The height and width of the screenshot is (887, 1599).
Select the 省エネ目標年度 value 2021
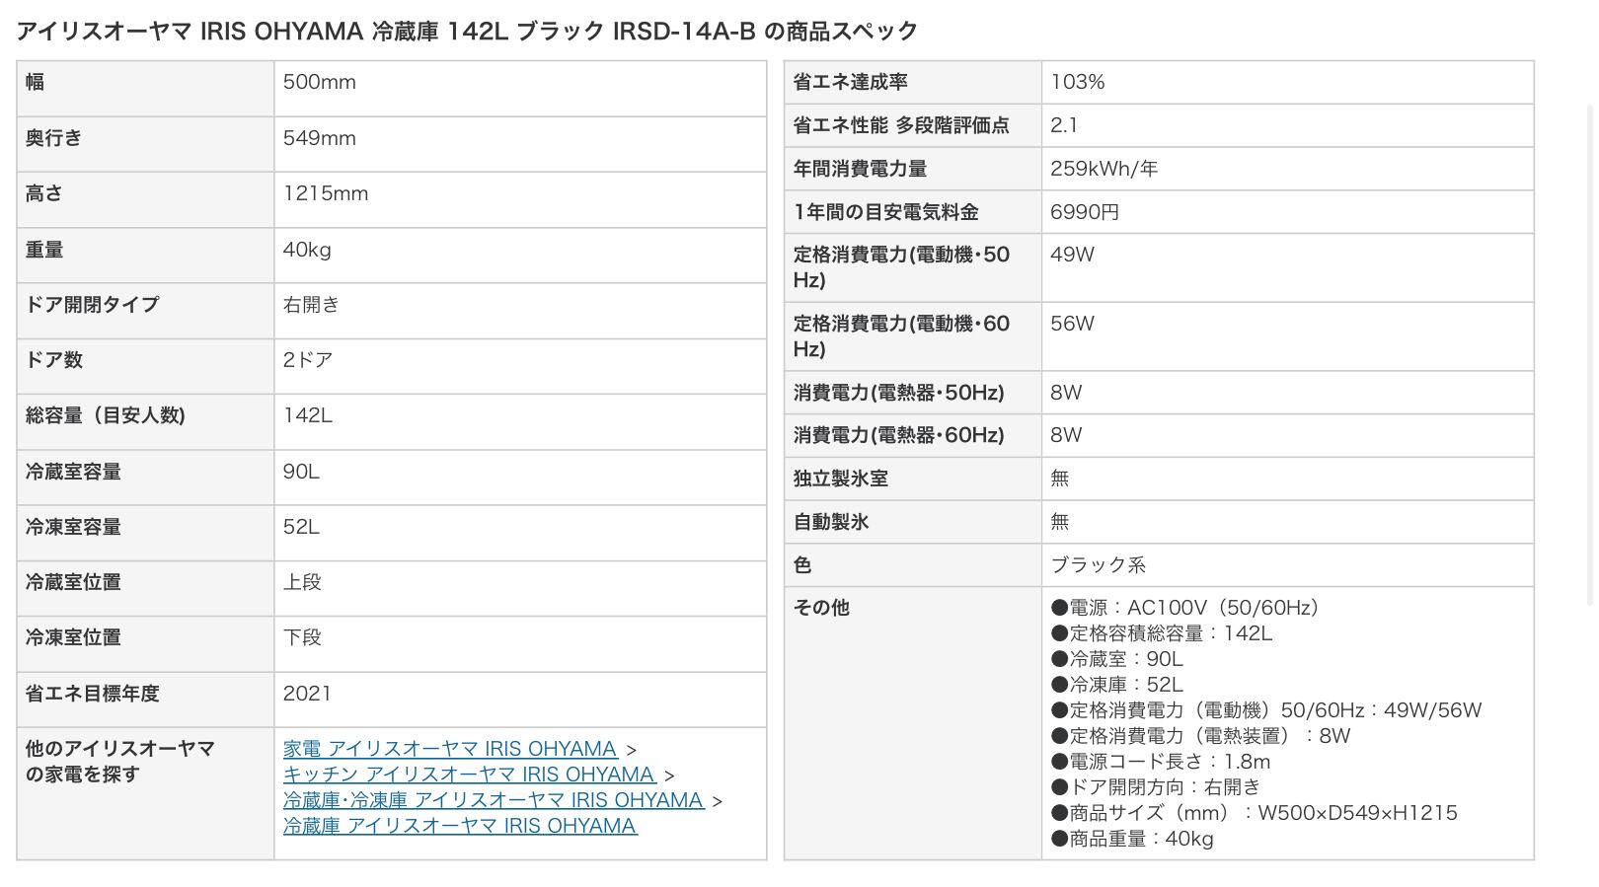(x=307, y=694)
